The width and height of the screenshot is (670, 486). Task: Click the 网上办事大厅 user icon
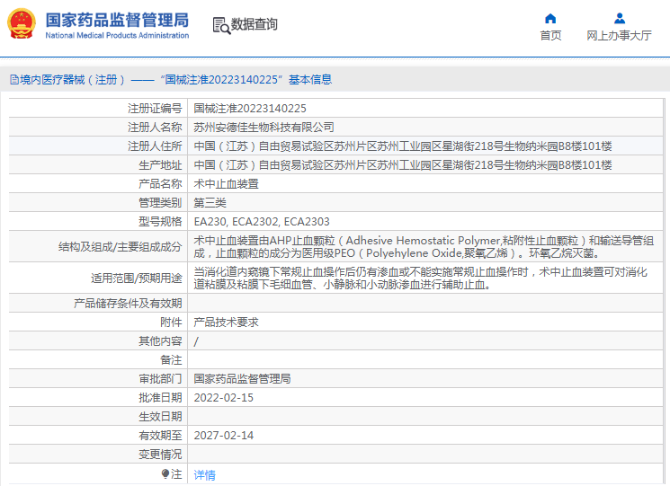[x=619, y=18]
